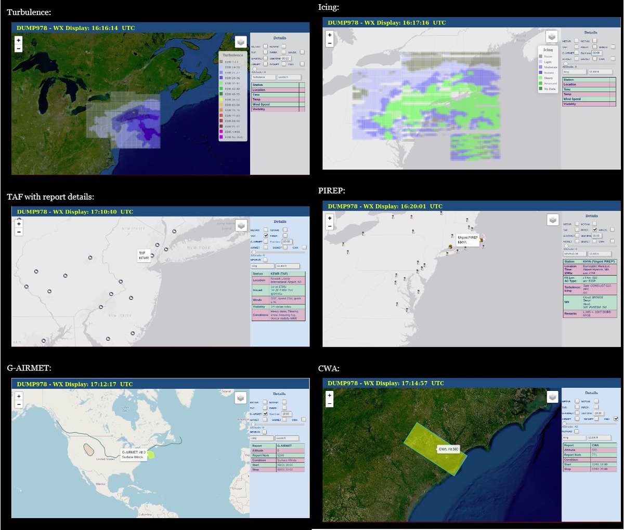Click the TAF KEWR popup label

tap(144, 255)
